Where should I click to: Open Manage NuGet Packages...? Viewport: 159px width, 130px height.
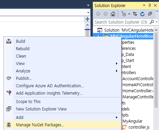pyautogui.click(x=62, y=125)
